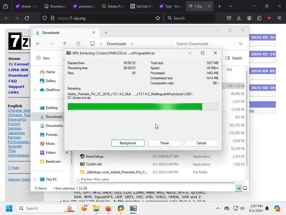
Task: Switch site language to German
Action: point(15,128)
